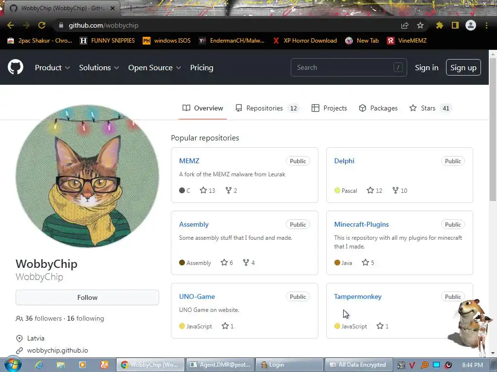The width and height of the screenshot is (497, 372).
Task: Share this page via share icon
Action: (x=405, y=26)
